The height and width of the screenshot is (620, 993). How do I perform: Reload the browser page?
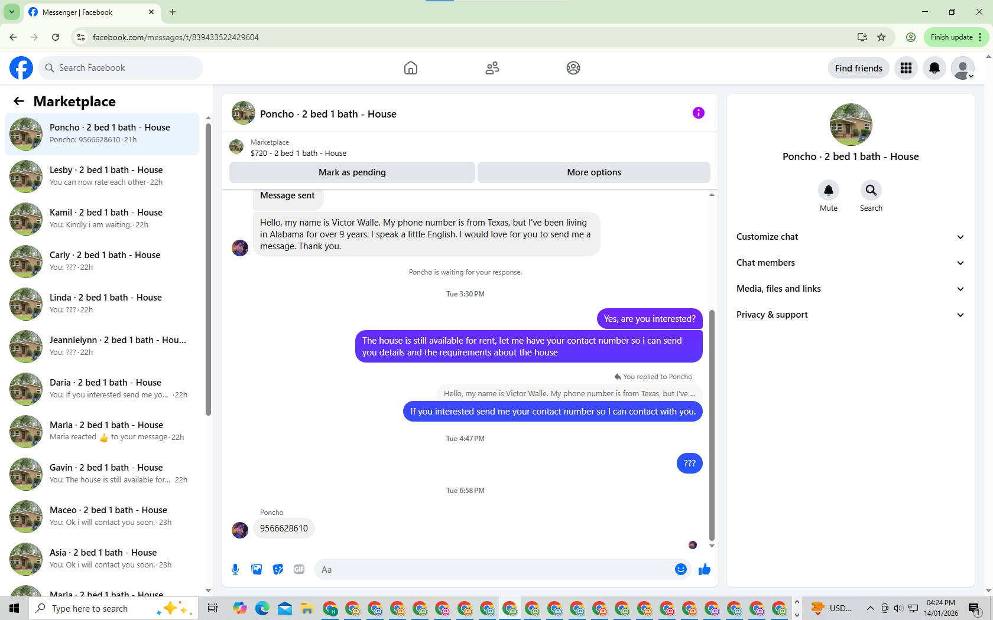tap(56, 37)
